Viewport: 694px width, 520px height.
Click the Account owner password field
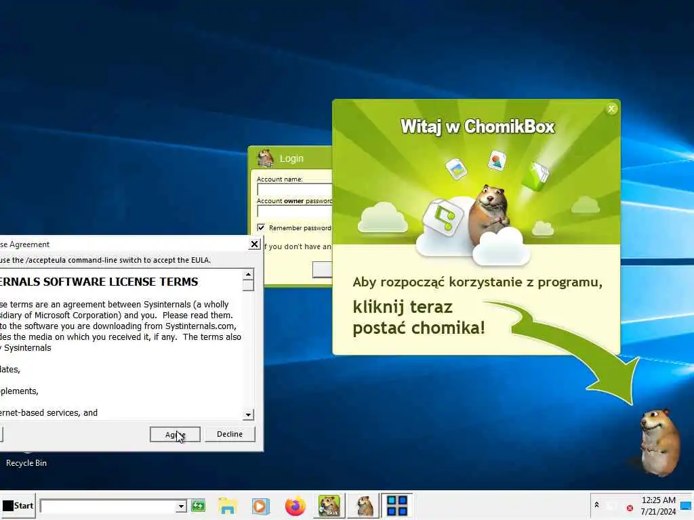pos(294,211)
